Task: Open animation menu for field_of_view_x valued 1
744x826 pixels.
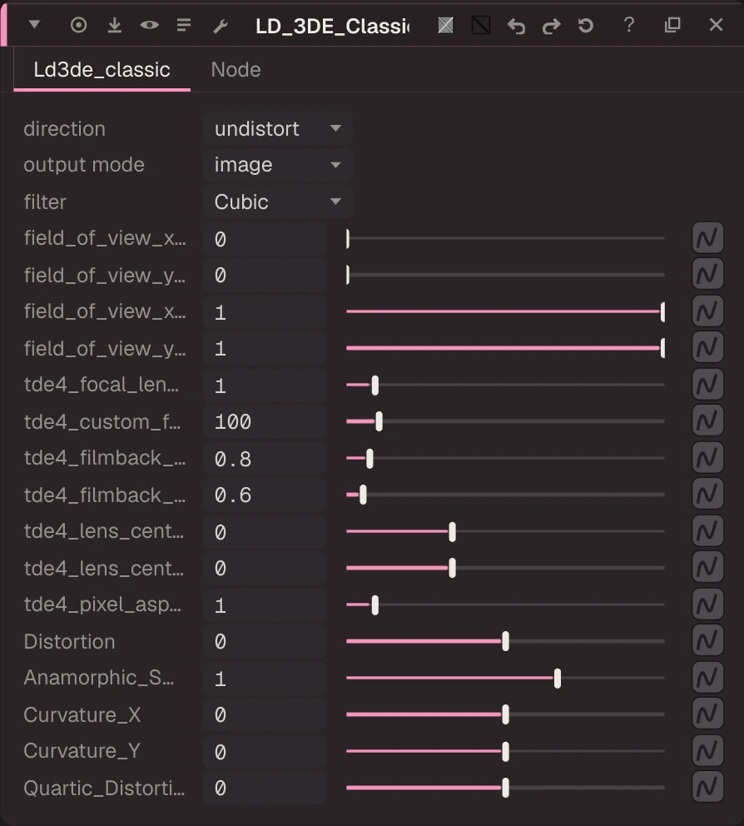Action: pyautogui.click(x=707, y=311)
